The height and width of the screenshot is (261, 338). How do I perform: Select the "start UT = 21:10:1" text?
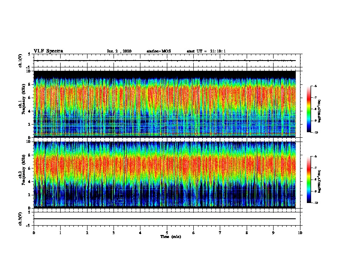point(206,51)
